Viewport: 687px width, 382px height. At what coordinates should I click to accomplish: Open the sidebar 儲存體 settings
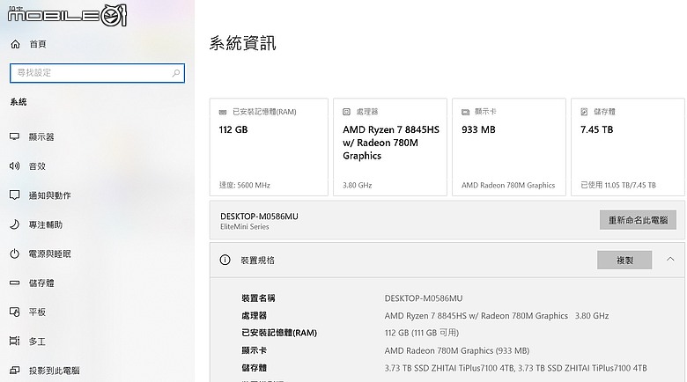click(x=41, y=283)
